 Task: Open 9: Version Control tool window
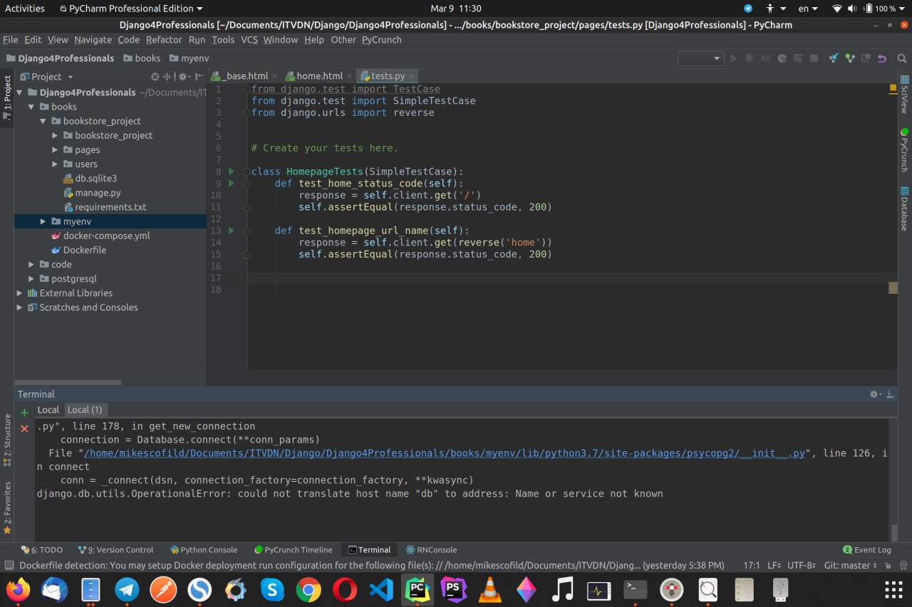coord(115,550)
